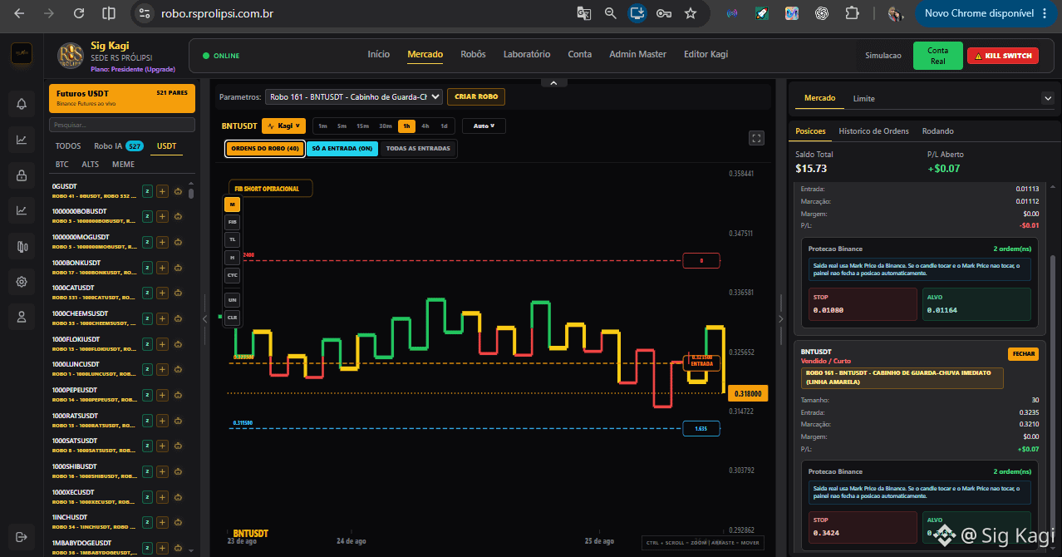This screenshot has width=1062, height=557.
Task: Click the Pesquisar search field
Action: pos(122,125)
